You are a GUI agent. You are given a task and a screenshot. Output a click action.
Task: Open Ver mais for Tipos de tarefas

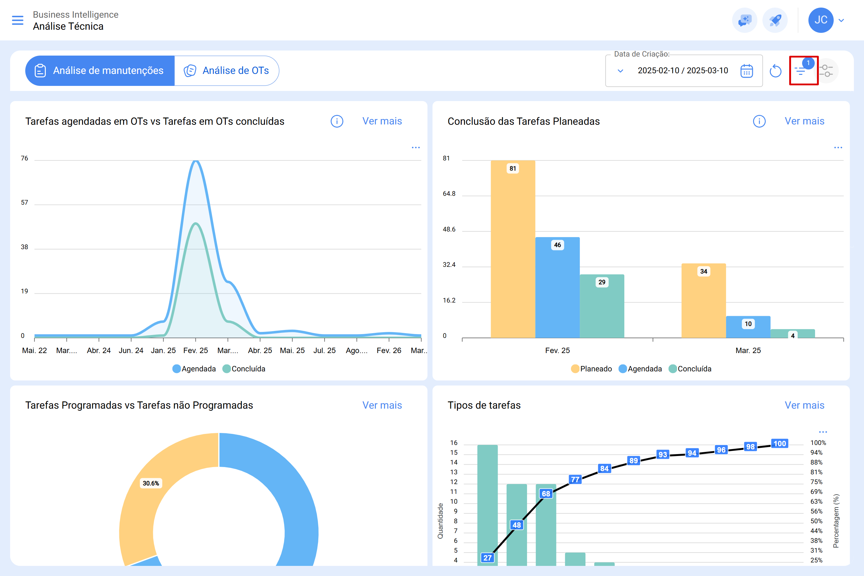point(805,405)
